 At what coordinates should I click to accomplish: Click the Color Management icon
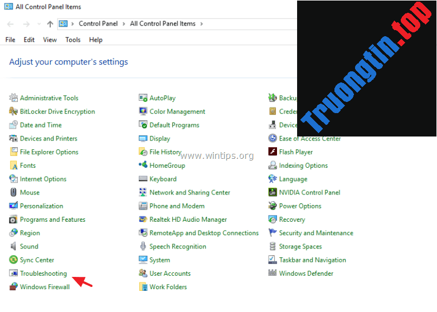pyautogui.click(x=143, y=111)
